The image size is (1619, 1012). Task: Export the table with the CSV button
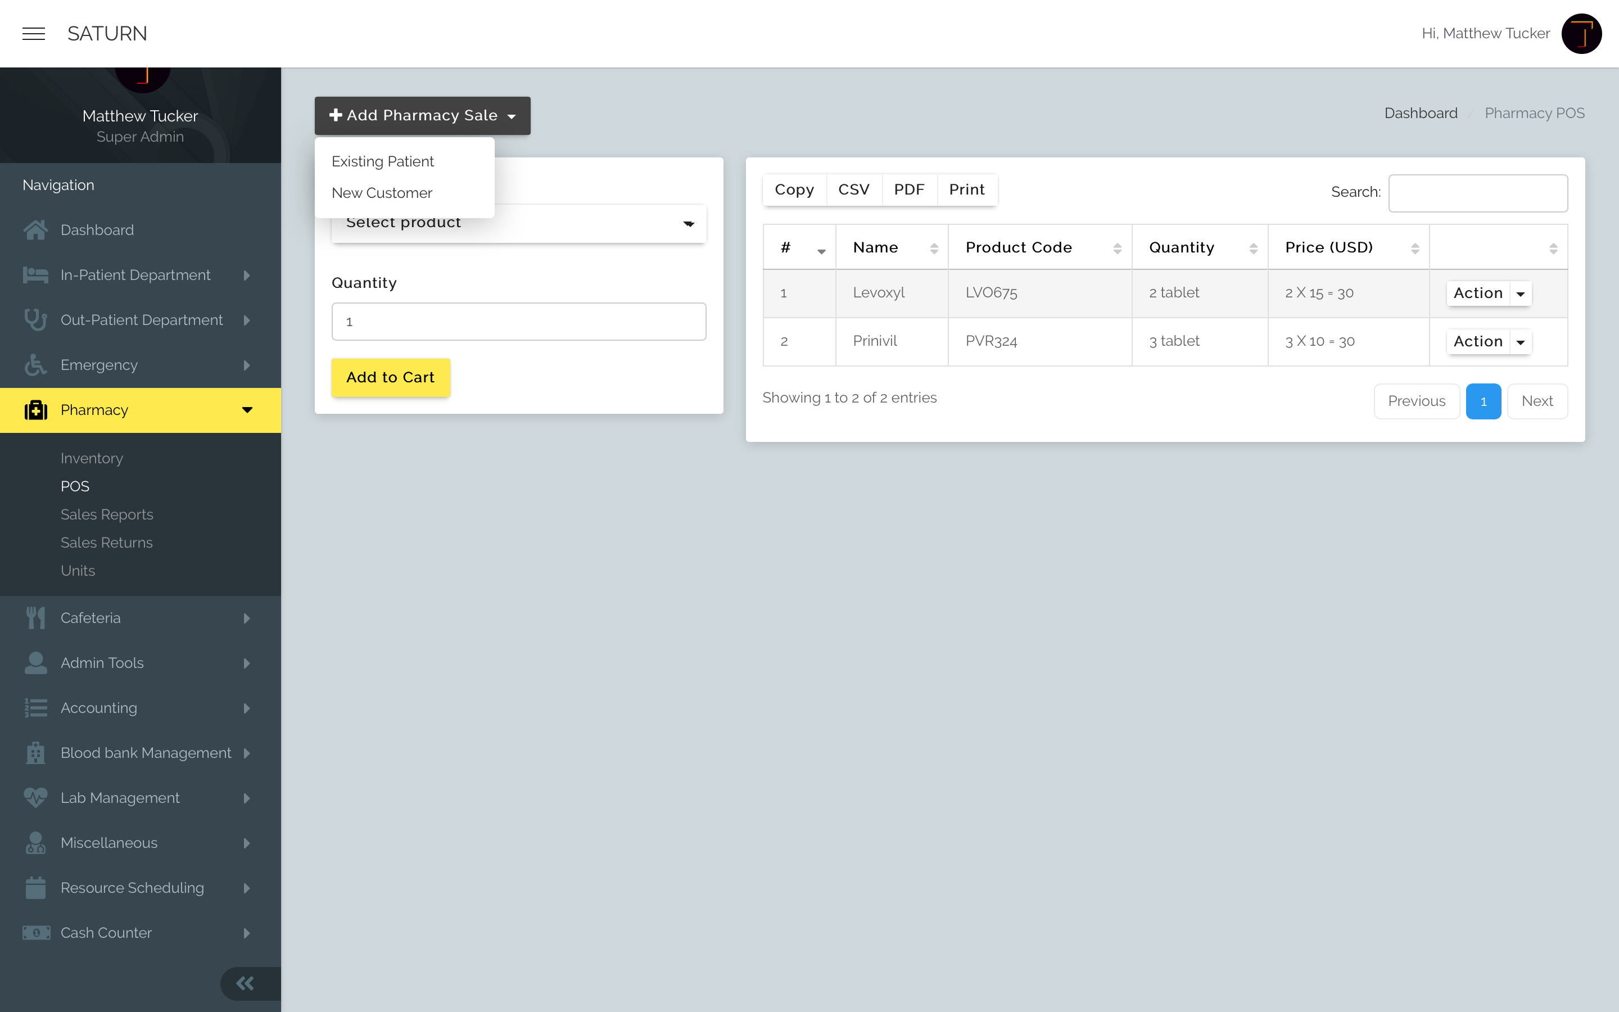[854, 190]
